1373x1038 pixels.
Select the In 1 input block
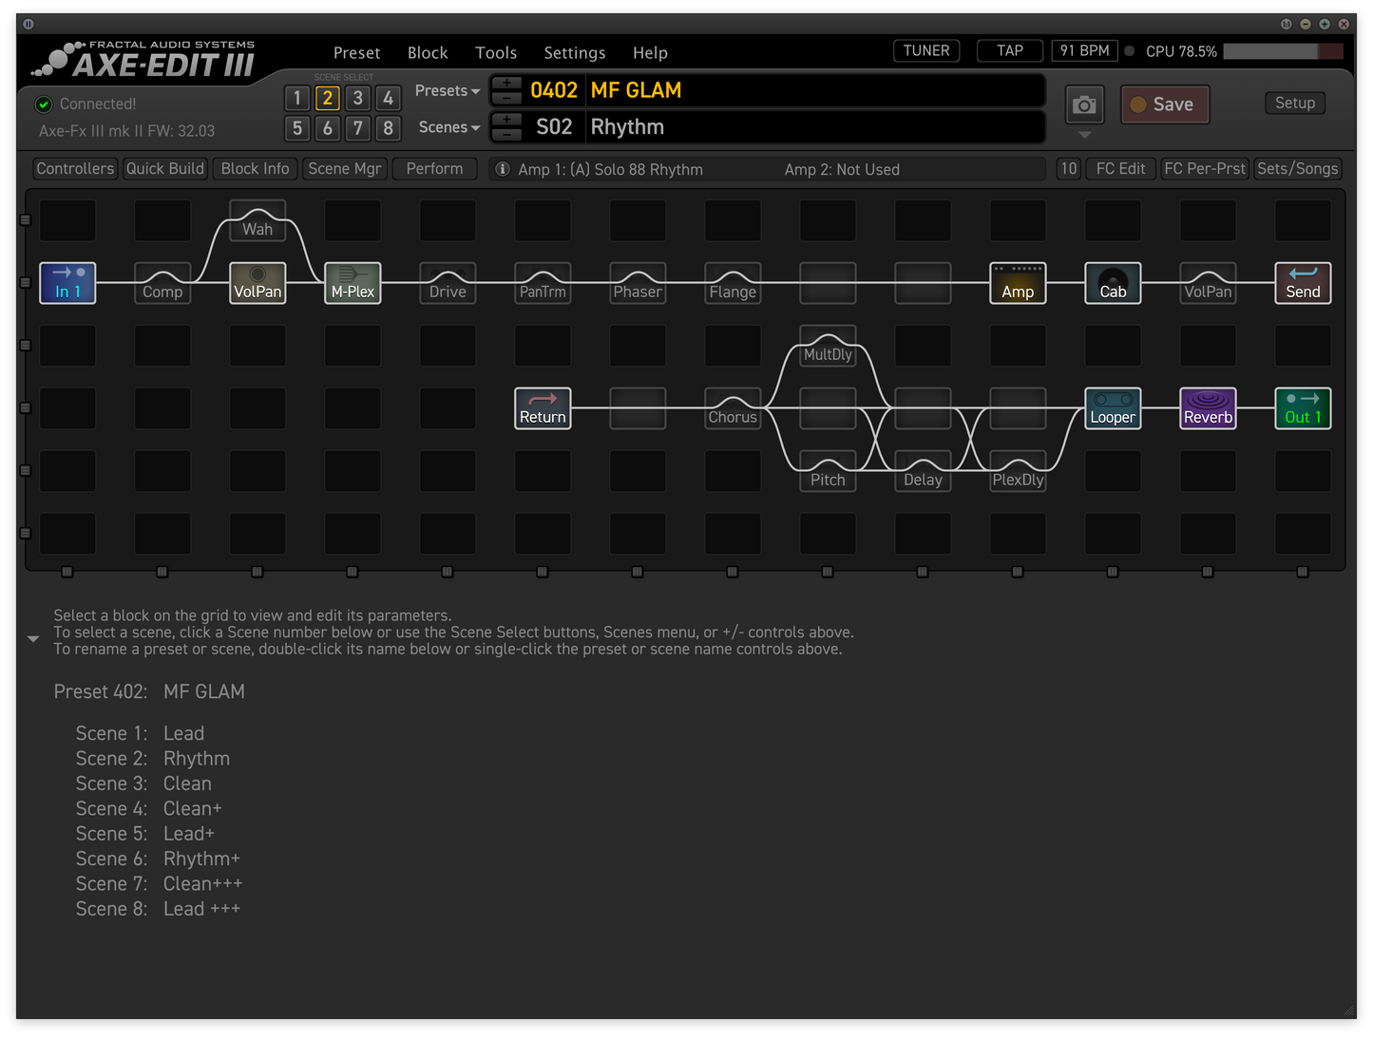(x=67, y=283)
